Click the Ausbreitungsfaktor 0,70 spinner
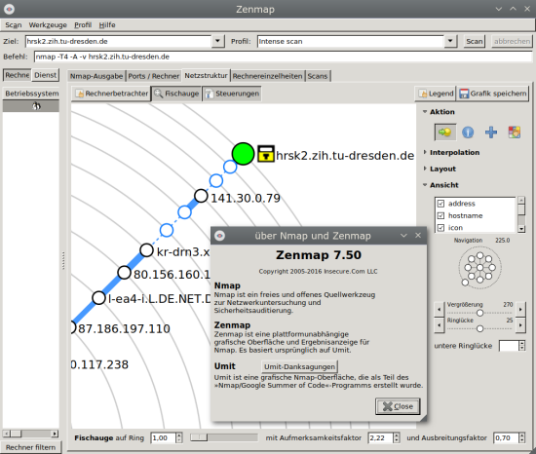 click(x=509, y=438)
